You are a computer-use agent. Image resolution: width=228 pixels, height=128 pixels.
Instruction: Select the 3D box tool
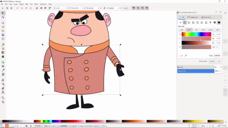[x=3, y=35]
